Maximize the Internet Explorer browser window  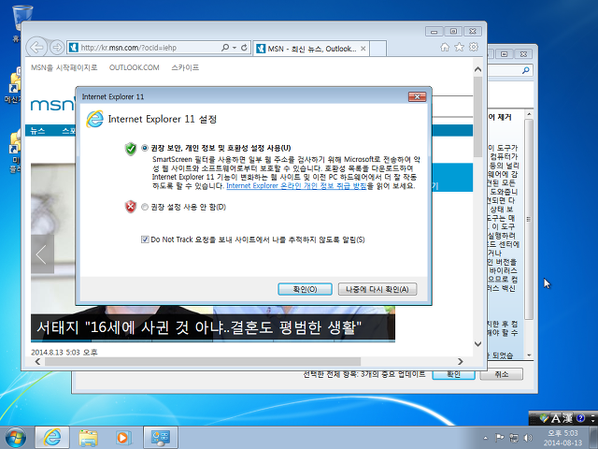[x=453, y=31]
